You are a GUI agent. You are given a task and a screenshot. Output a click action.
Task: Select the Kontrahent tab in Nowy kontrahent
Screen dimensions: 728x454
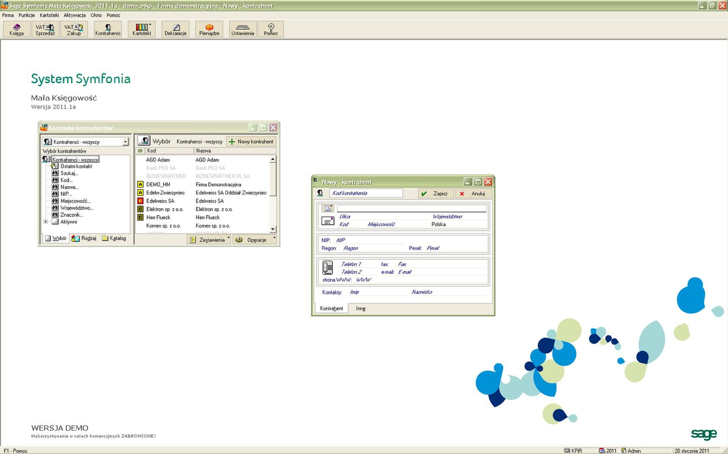(331, 308)
